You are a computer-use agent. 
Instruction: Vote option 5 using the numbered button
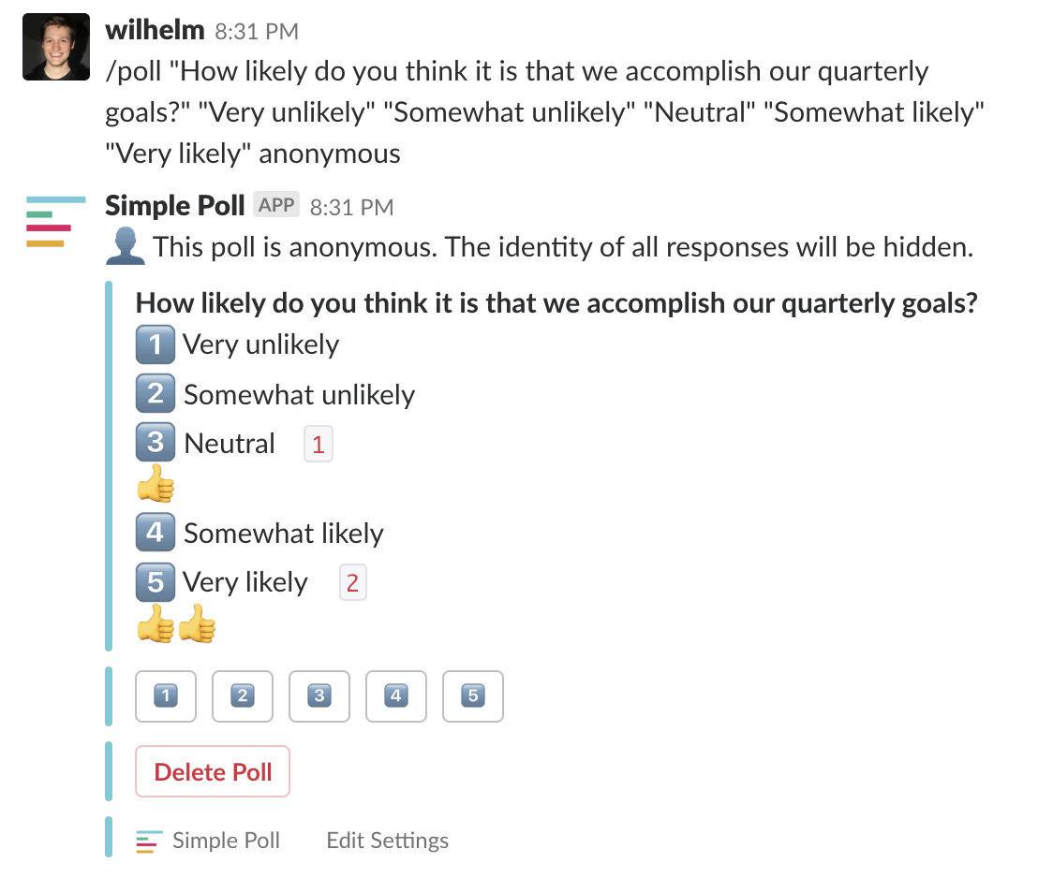[473, 696]
